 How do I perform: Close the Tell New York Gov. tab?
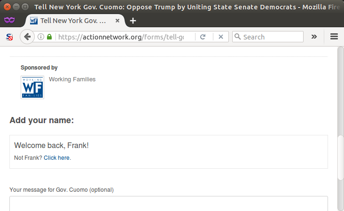click(x=117, y=21)
